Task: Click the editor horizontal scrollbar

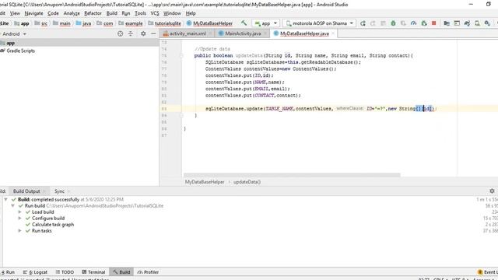Action: [x=292, y=175]
